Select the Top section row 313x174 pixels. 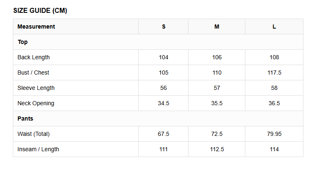tap(158, 42)
